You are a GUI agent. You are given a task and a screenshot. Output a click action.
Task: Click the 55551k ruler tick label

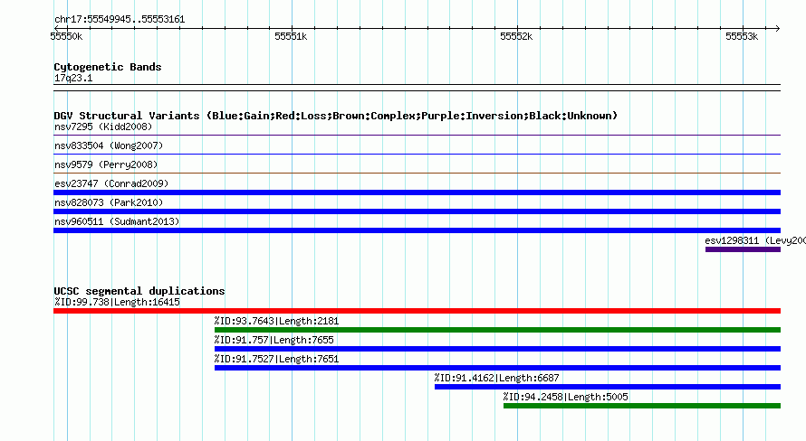click(x=291, y=36)
